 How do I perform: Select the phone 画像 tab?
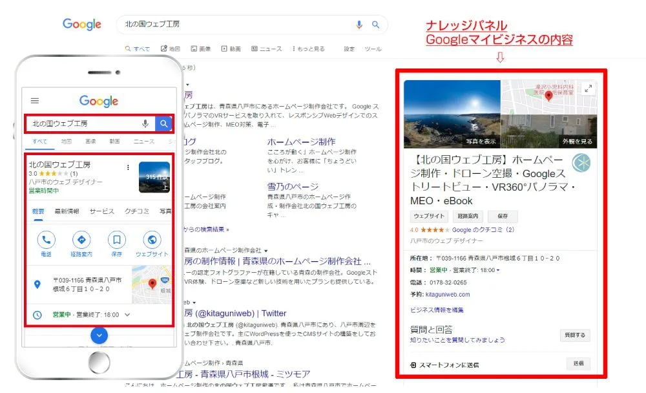pyautogui.click(x=90, y=141)
